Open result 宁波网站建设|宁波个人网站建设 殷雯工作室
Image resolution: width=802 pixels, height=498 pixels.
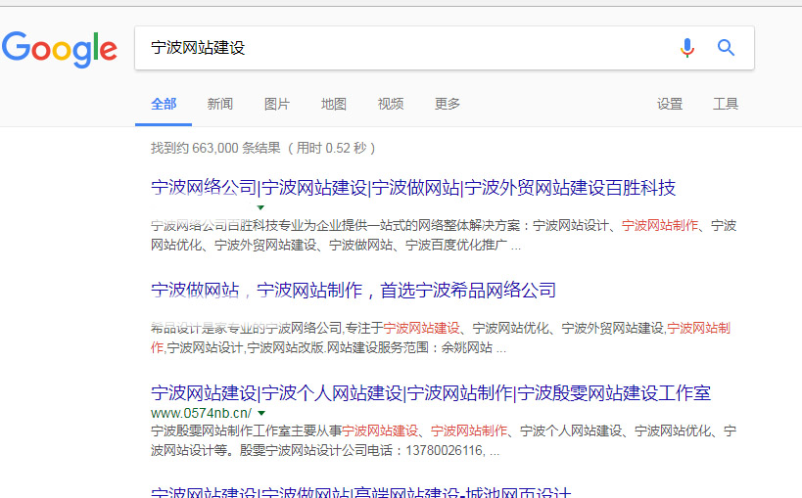coord(431,393)
